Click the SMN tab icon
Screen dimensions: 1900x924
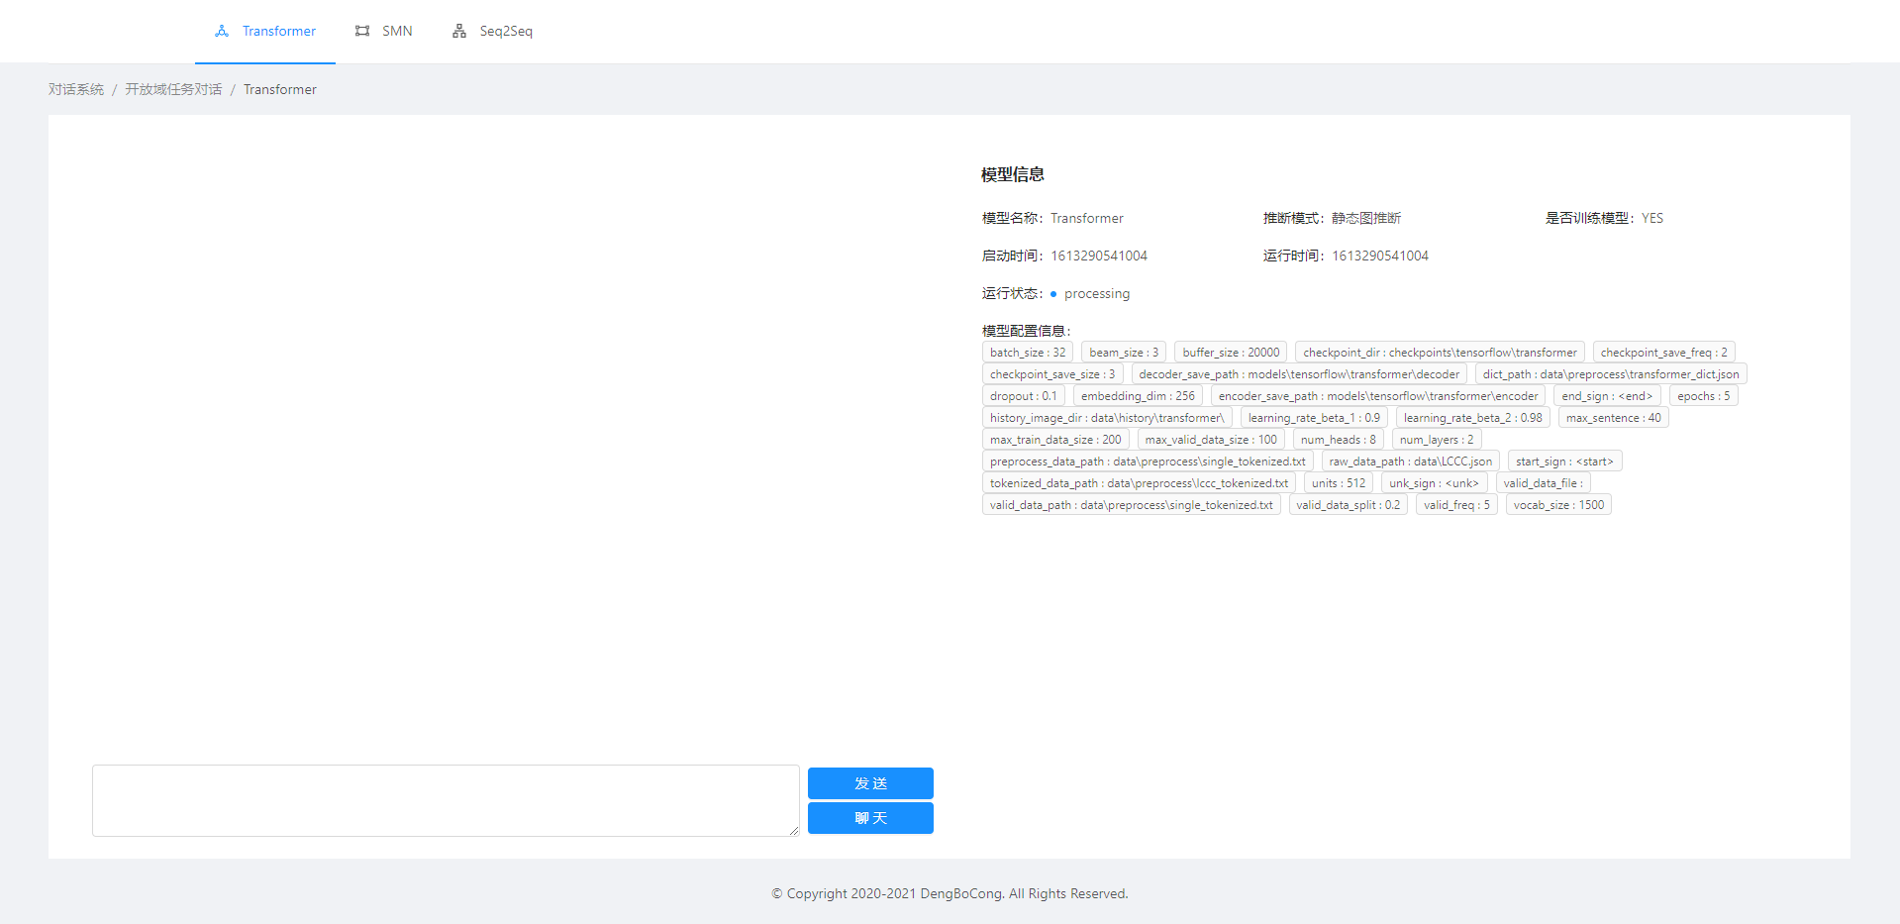point(362,31)
